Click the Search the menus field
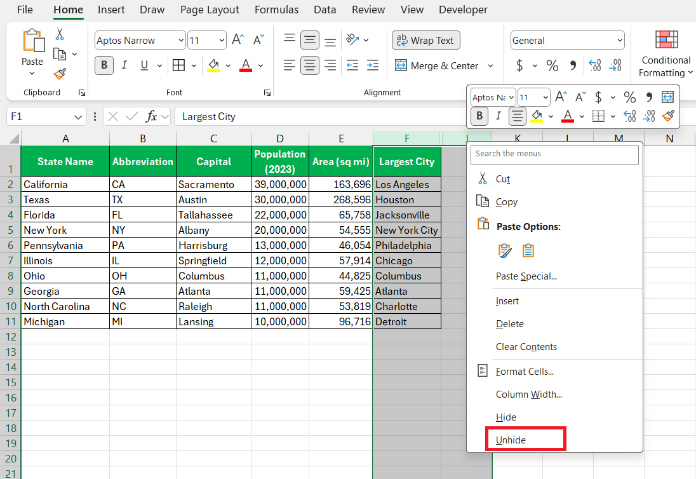The width and height of the screenshot is (696, 479). tap(554, 154)
